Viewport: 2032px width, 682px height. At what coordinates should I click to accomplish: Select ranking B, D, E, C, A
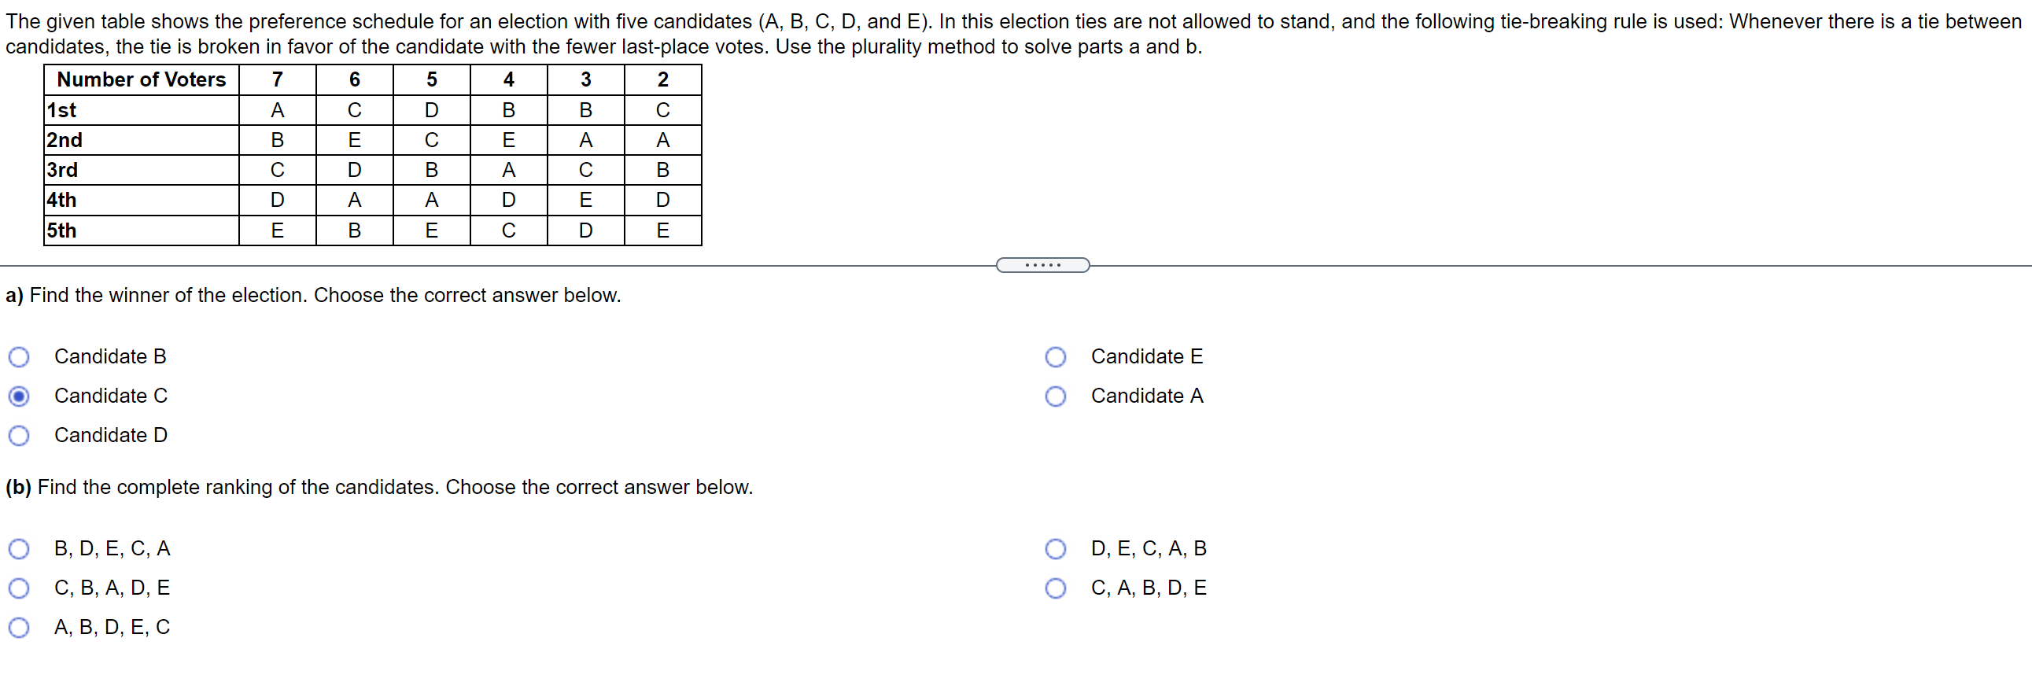click(19, 548)
